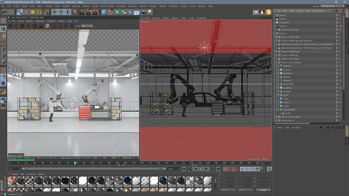The height and width of the screenshot is (196, 349).
Task: Open Octane settings gear icon
Action: pos(35,26)
